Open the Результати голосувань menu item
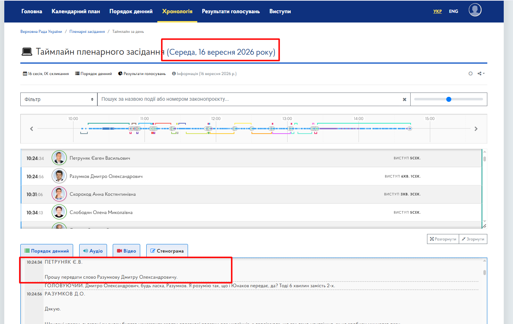 (x=231, y=11)
